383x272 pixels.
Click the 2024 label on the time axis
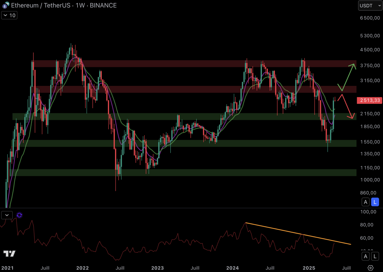[232, 268]
